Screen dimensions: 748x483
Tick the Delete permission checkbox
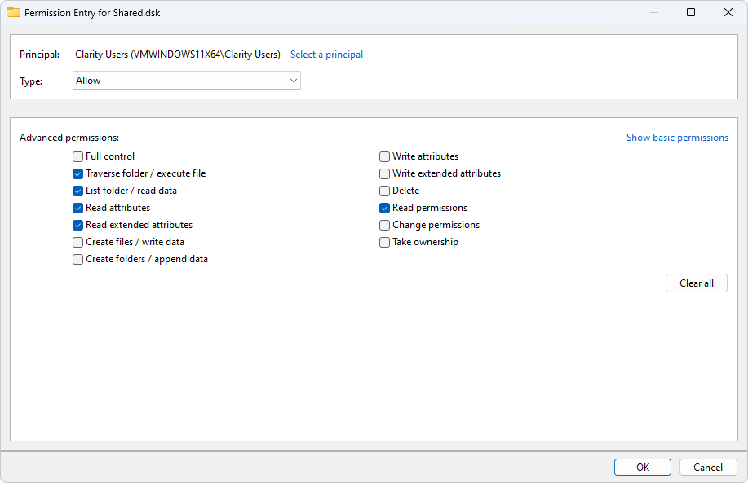pos(384,191)
